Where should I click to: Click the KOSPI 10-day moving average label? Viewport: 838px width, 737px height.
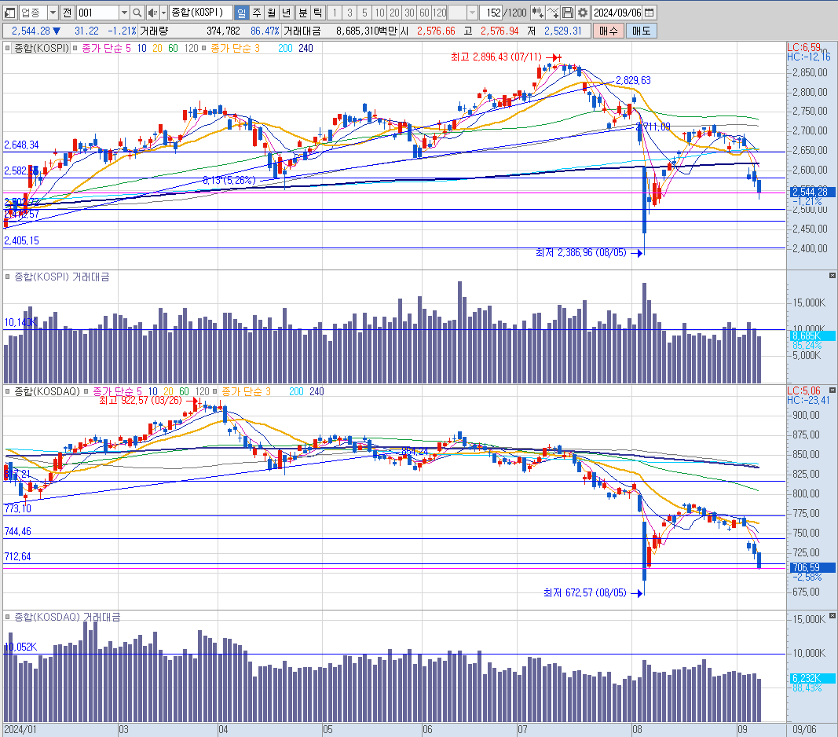tap(141, 48)
